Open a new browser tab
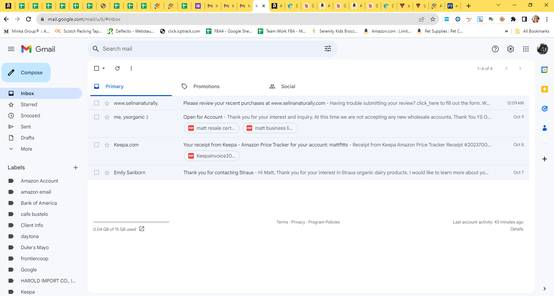Screen dimensions: 554x296 469,6
